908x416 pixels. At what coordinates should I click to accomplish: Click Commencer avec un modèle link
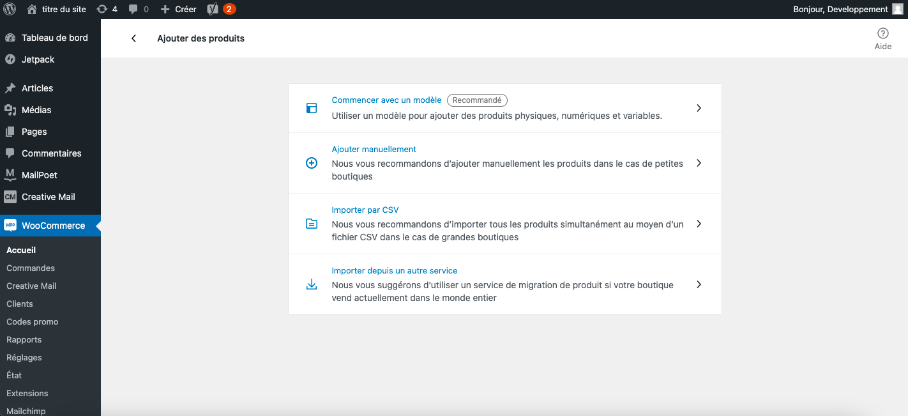[x=386, y=100]
